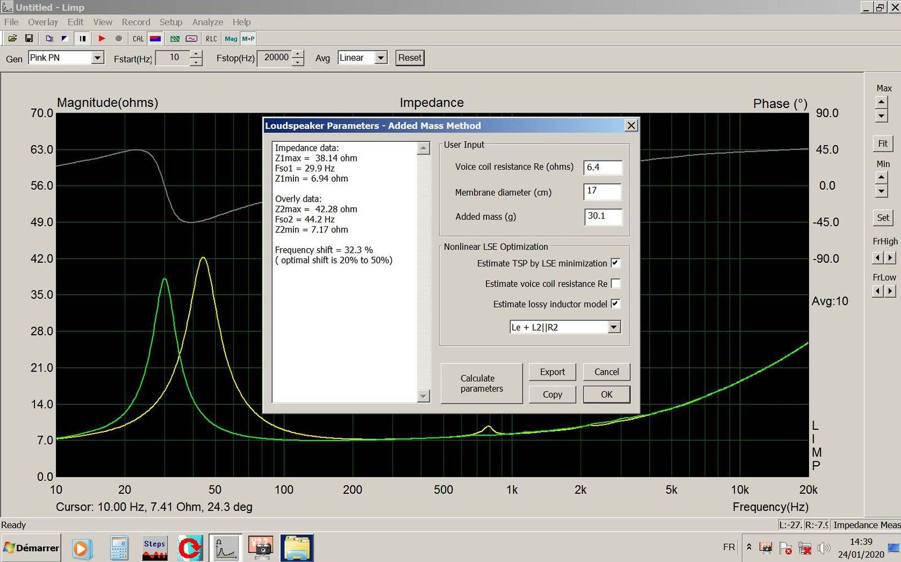
Task: Click the open file folder icon
Action: point(12,39)
